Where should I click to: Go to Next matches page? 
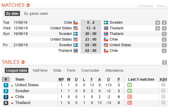[162, 6]
